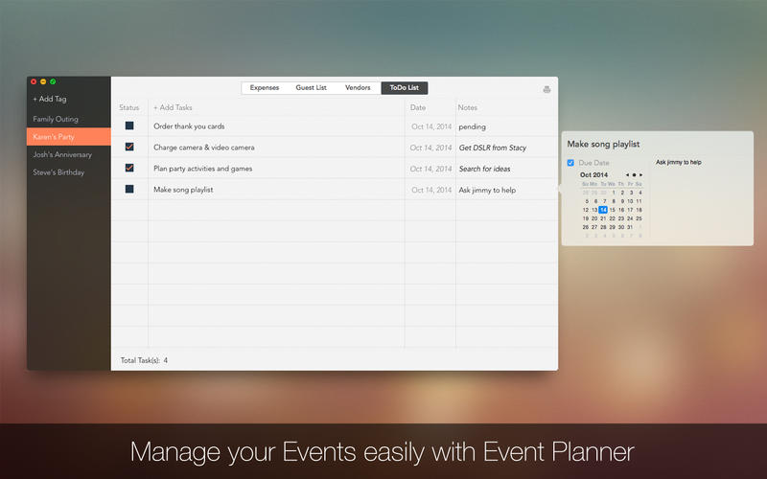Uncheck Plan party activities and games task

click(129, 168)
